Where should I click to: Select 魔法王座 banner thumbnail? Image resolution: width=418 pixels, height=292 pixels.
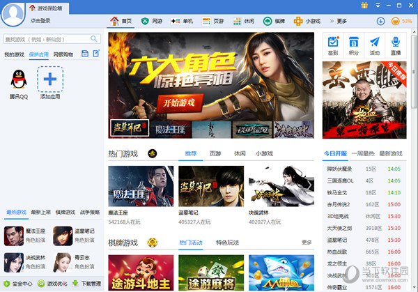(171, 130)
